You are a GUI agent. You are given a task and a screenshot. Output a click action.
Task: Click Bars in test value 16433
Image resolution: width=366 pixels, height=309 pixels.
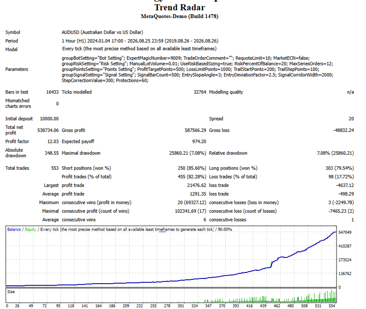[52, 92]
